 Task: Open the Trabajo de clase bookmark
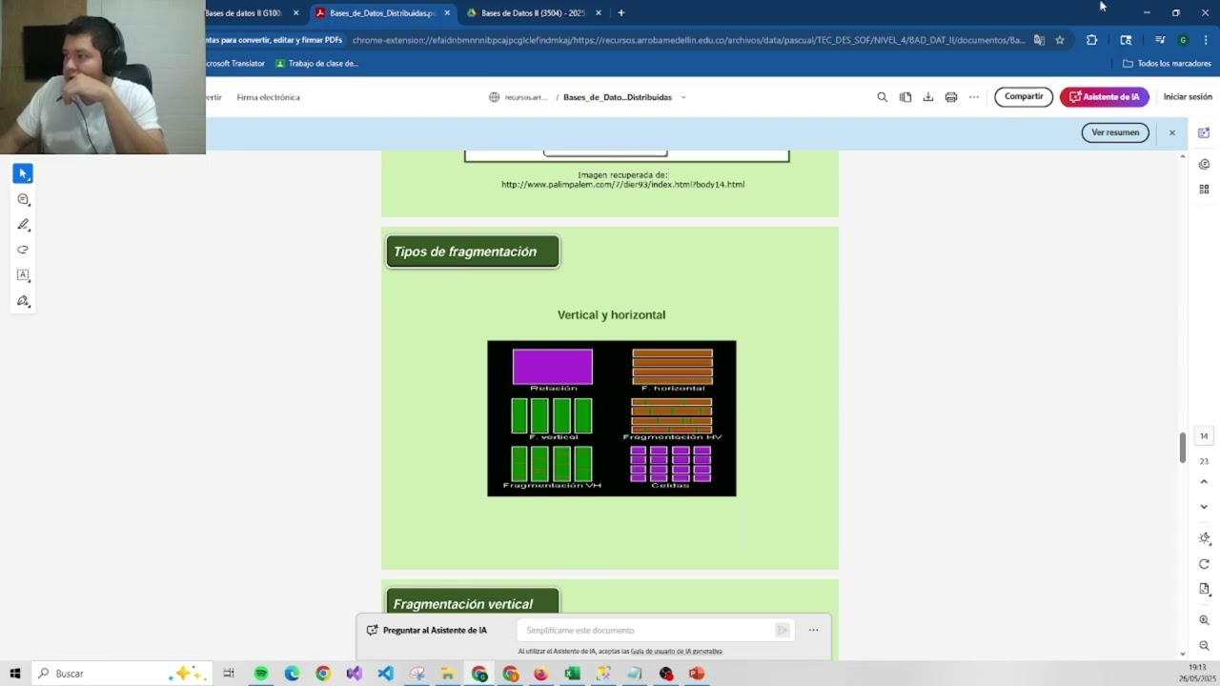pos(316,64)
